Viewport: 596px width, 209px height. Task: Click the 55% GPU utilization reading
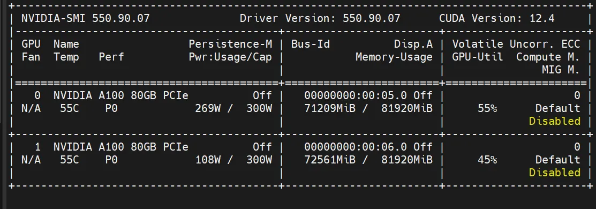coord(487,108)
